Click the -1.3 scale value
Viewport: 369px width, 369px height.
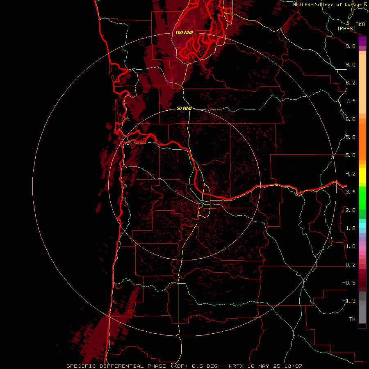point(349,301)
